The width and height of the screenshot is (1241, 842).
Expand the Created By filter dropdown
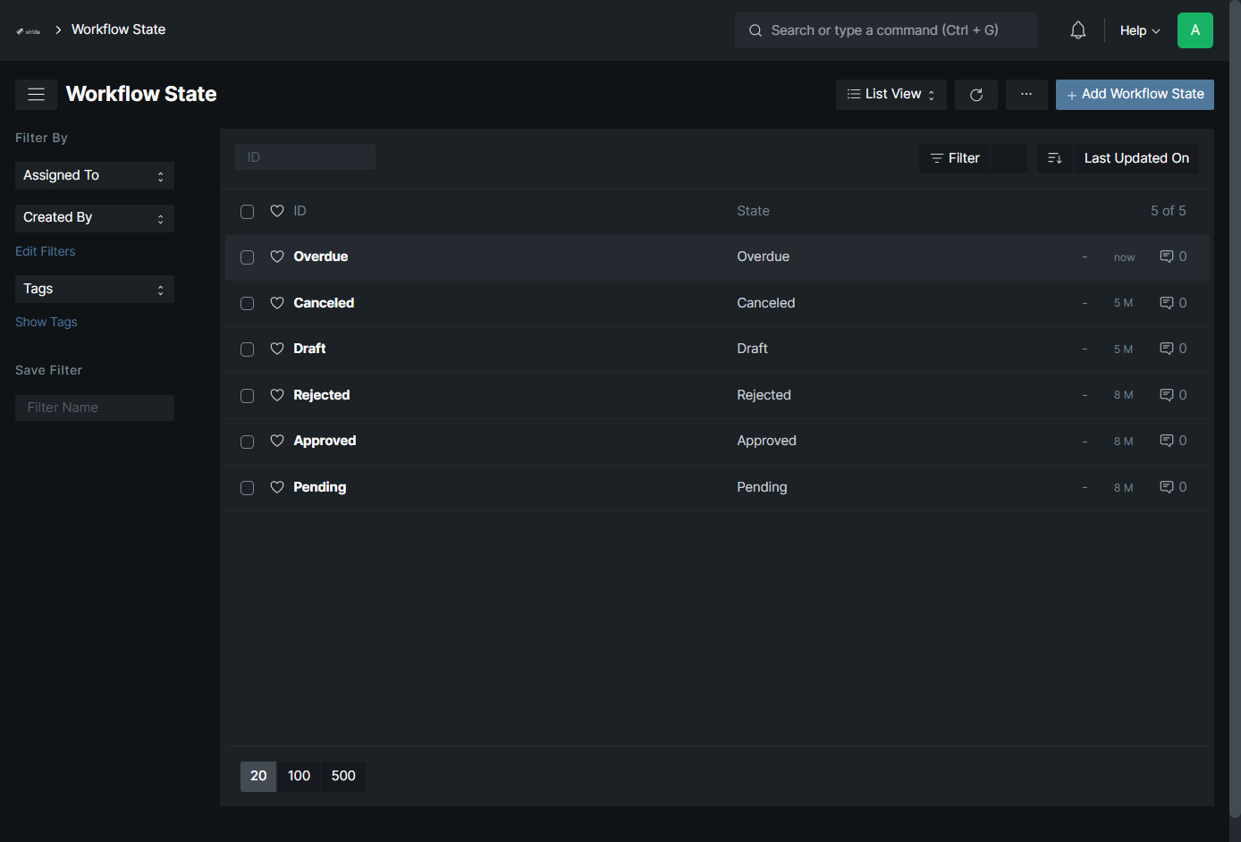click(x=95, y=217)
